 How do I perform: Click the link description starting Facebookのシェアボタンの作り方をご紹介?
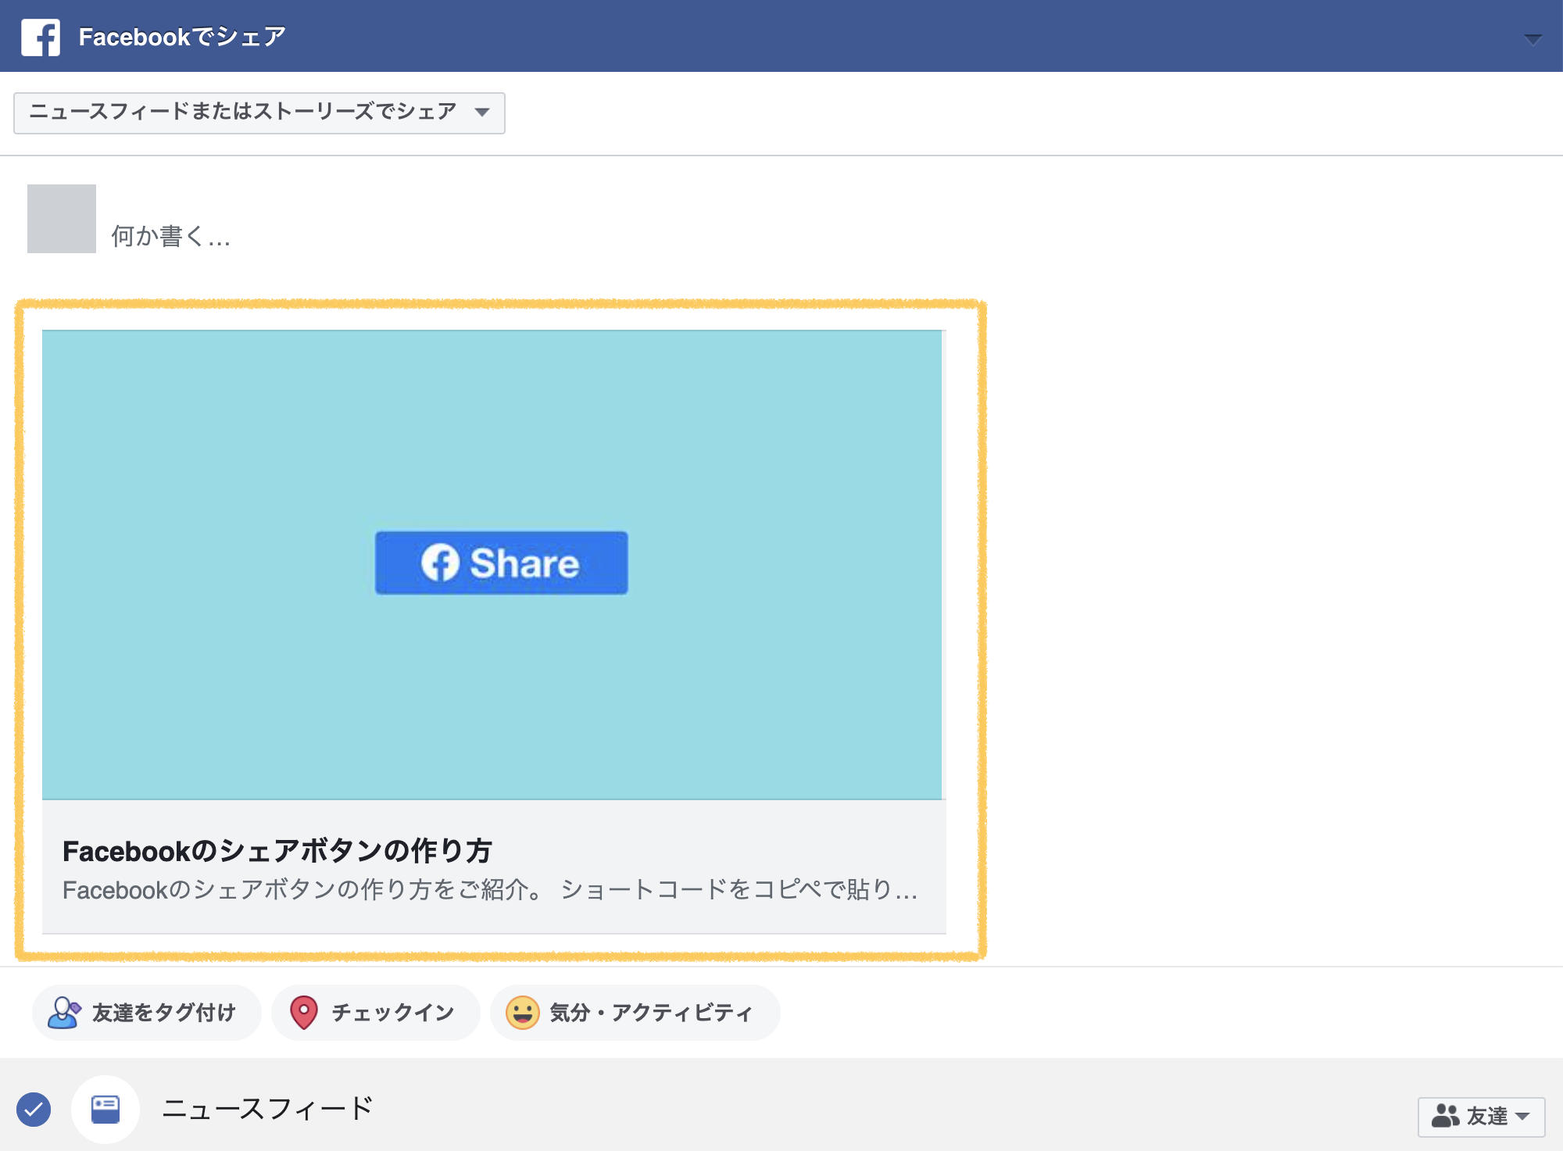click(x=490, y=890)
